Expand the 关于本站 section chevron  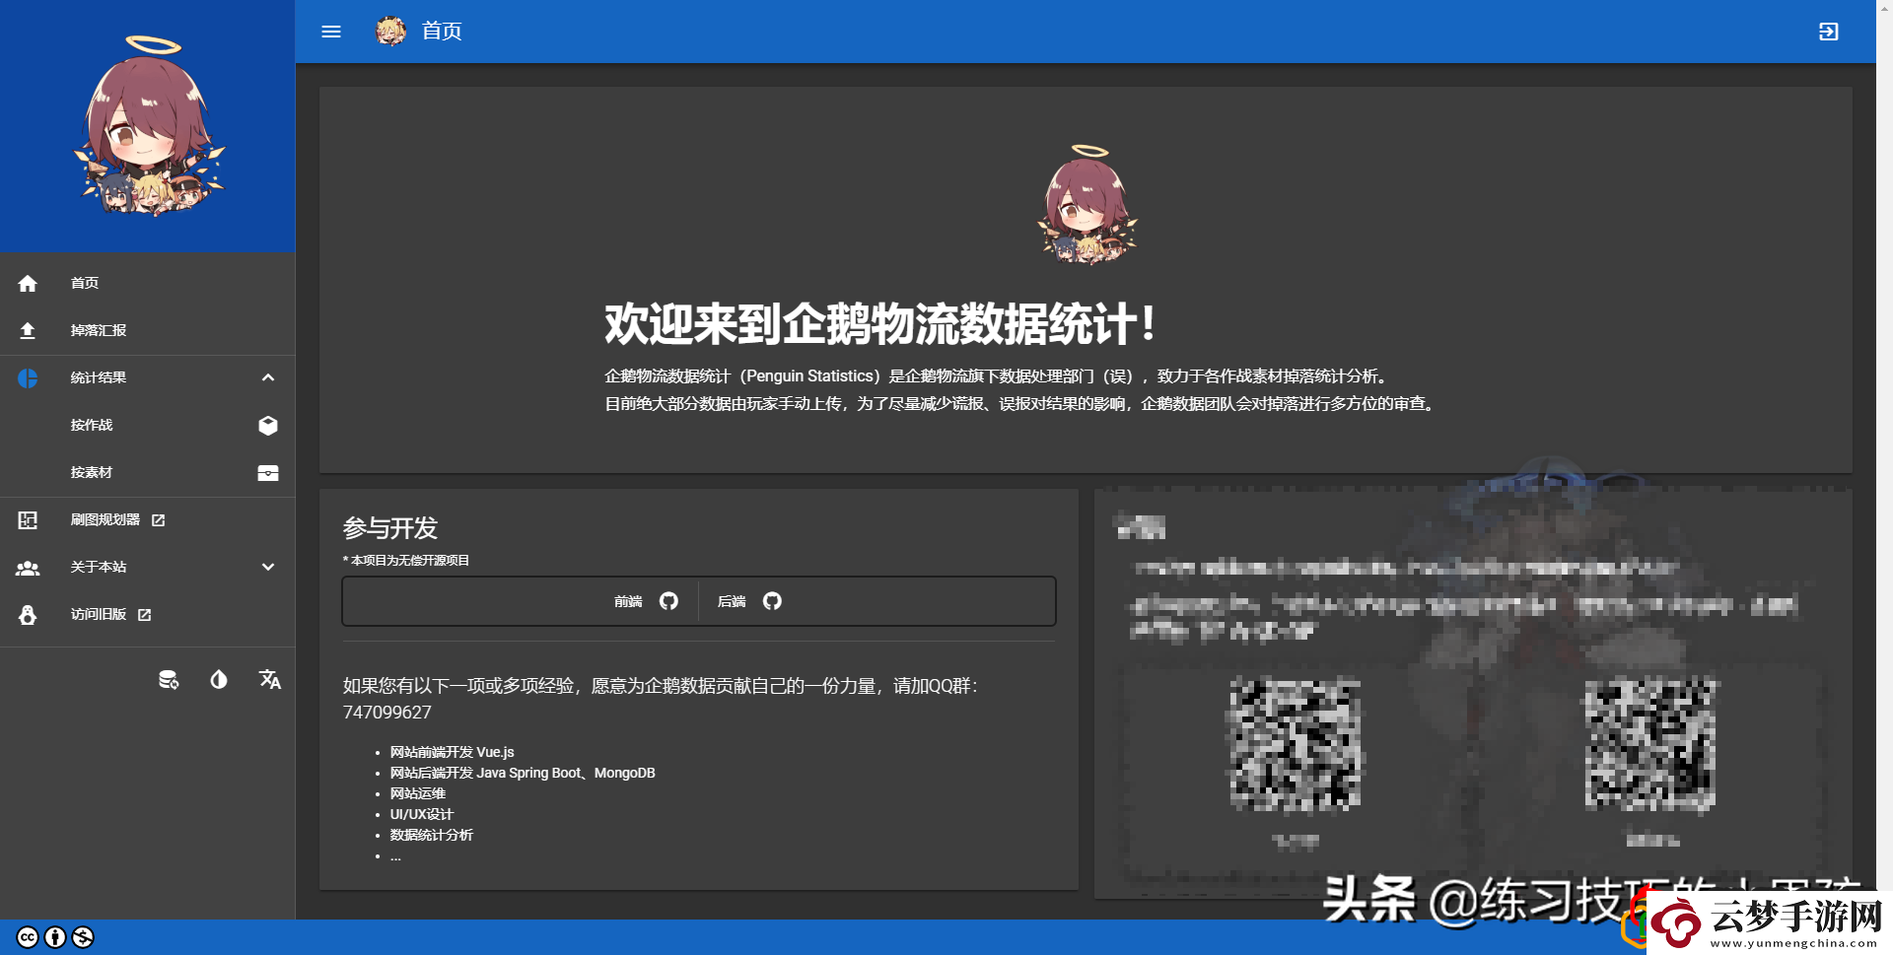tap(268, 567)
